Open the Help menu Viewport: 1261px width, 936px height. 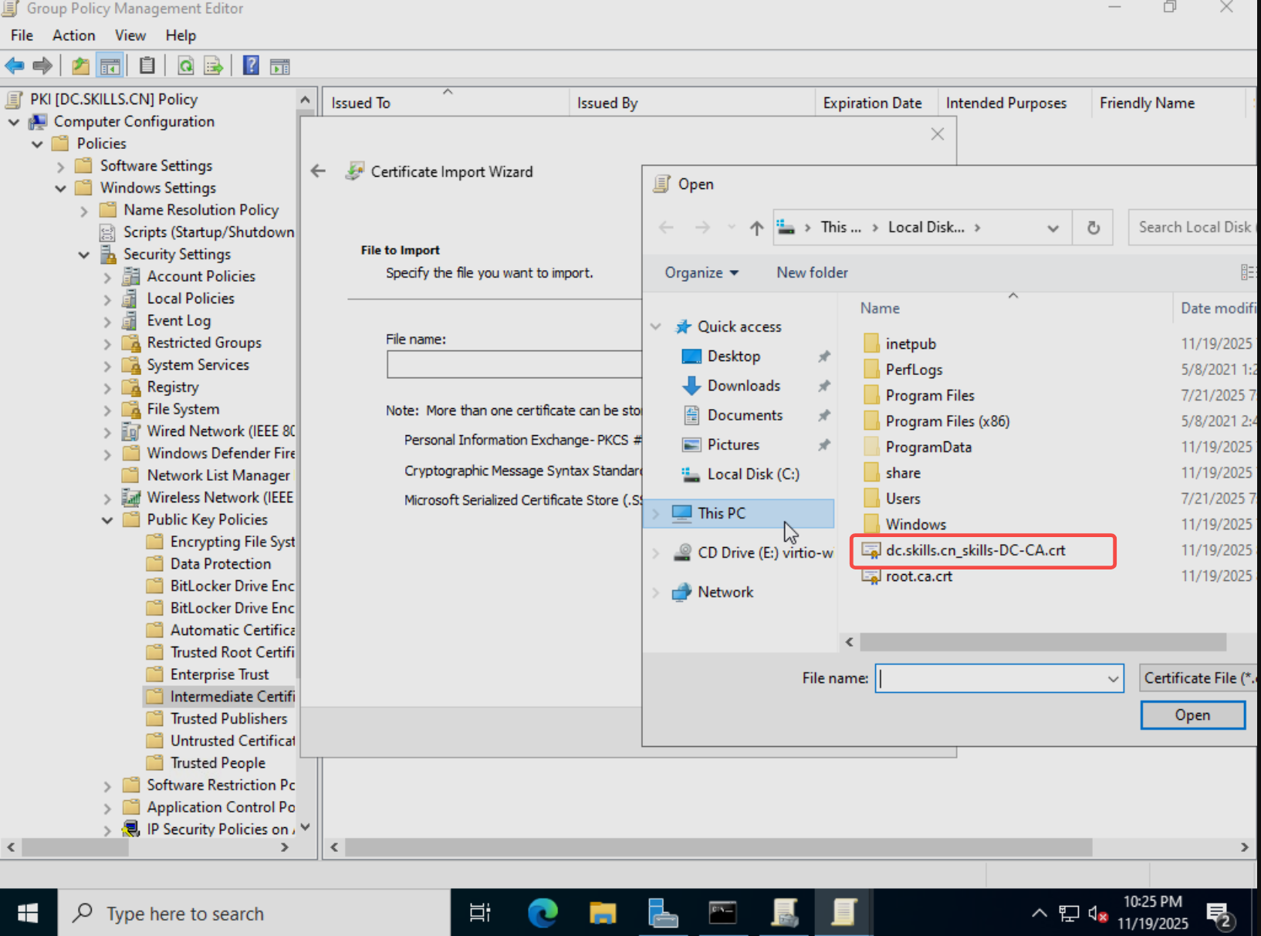pos(181,35)
